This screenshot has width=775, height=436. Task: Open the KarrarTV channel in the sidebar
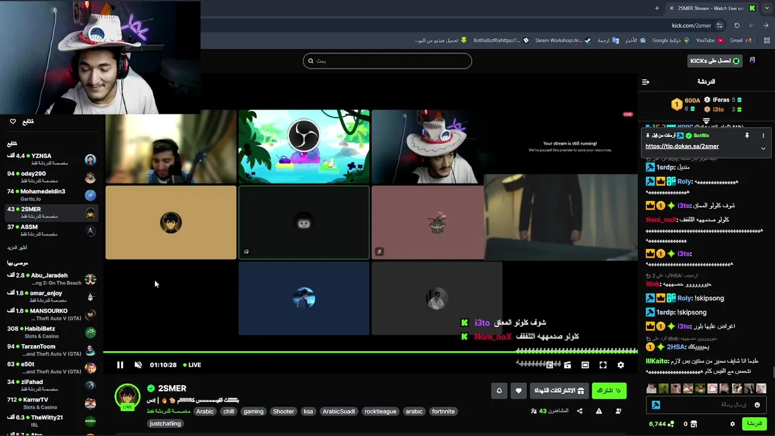[51, 403]
